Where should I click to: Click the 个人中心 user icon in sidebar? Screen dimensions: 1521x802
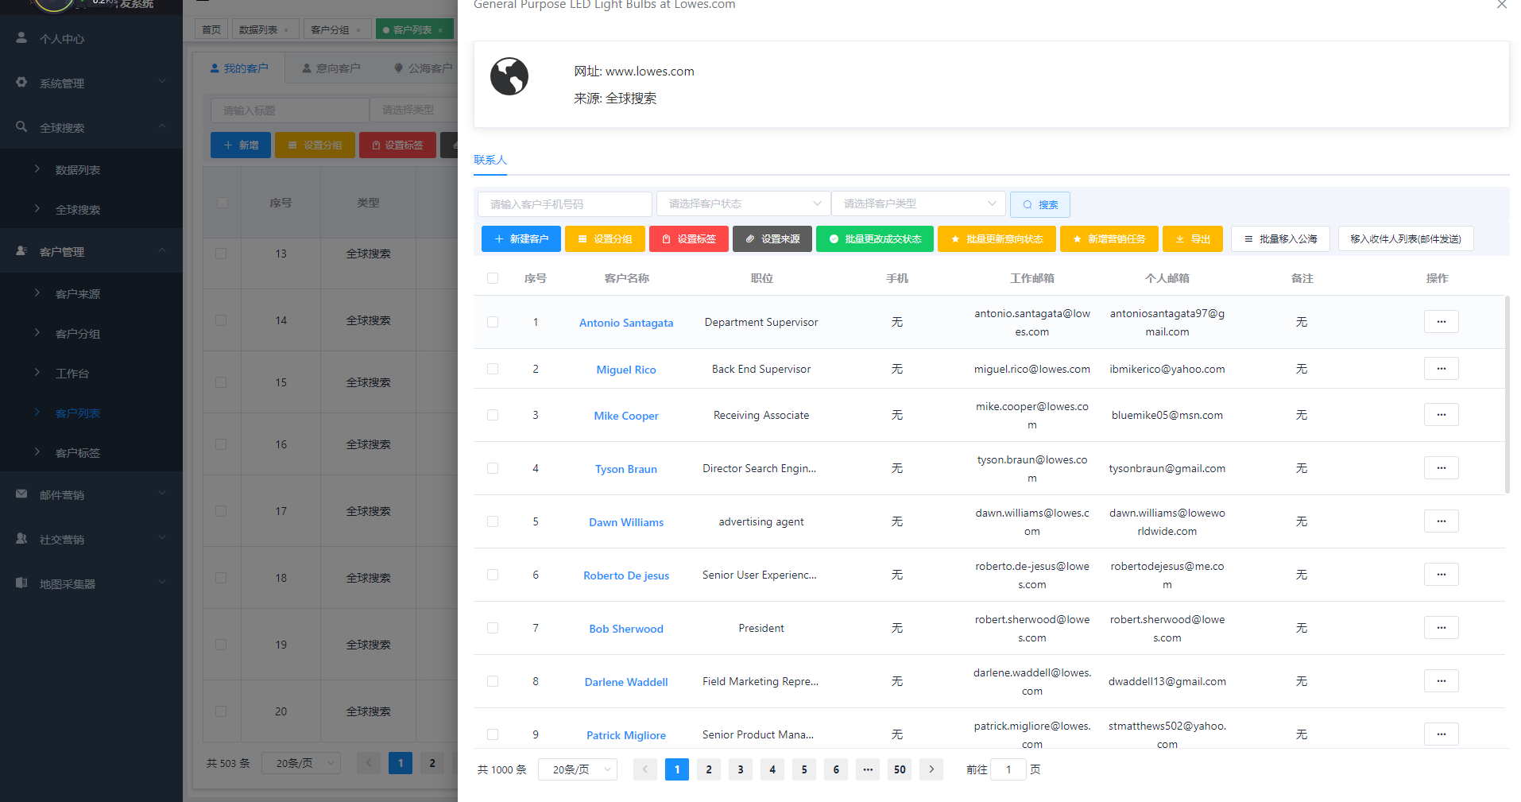(21, 38)
